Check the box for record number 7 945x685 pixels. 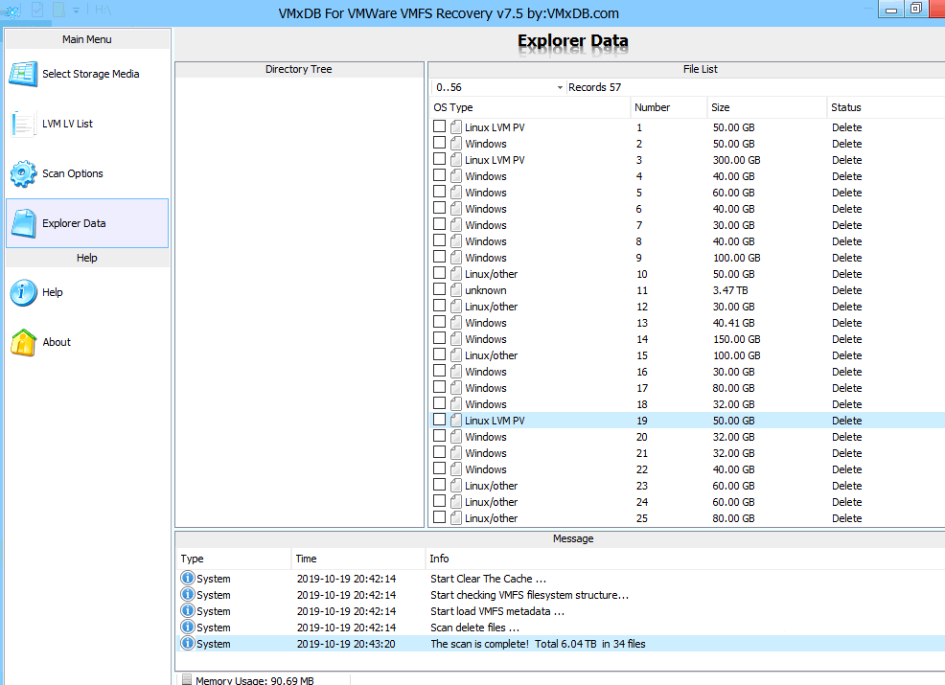coord(439,224)
